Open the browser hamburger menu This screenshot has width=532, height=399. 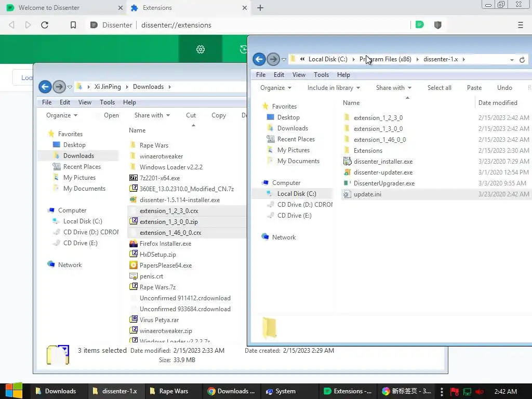tap(520, 25)
